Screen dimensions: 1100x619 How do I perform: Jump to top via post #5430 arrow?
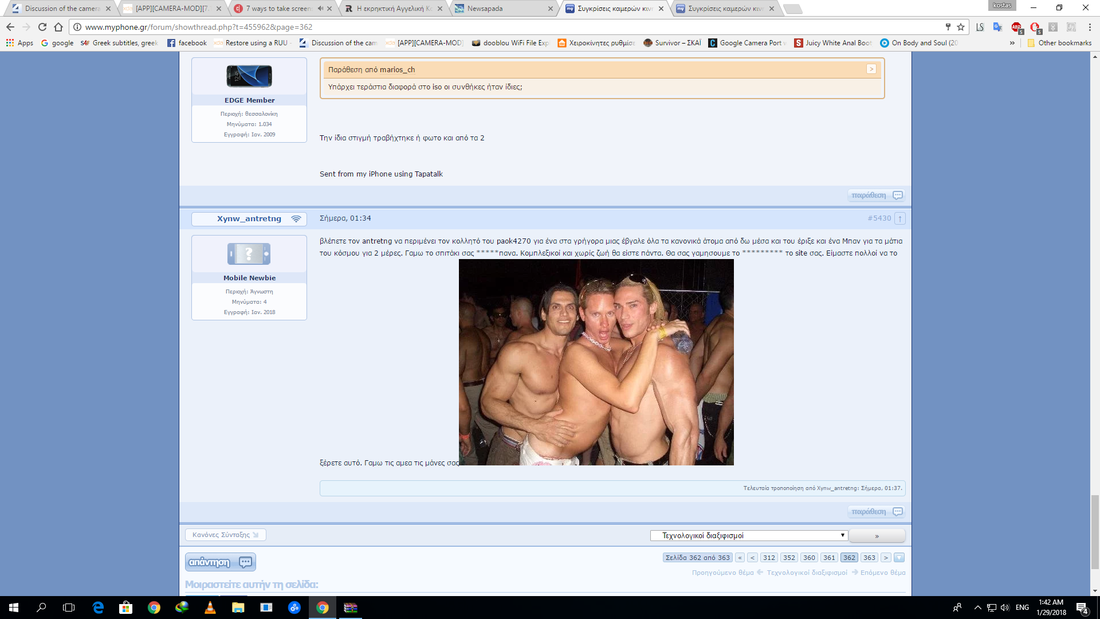click(x=900, y=218)
